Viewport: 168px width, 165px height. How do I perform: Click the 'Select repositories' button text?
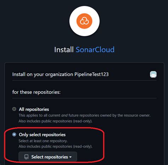[50, 157]
